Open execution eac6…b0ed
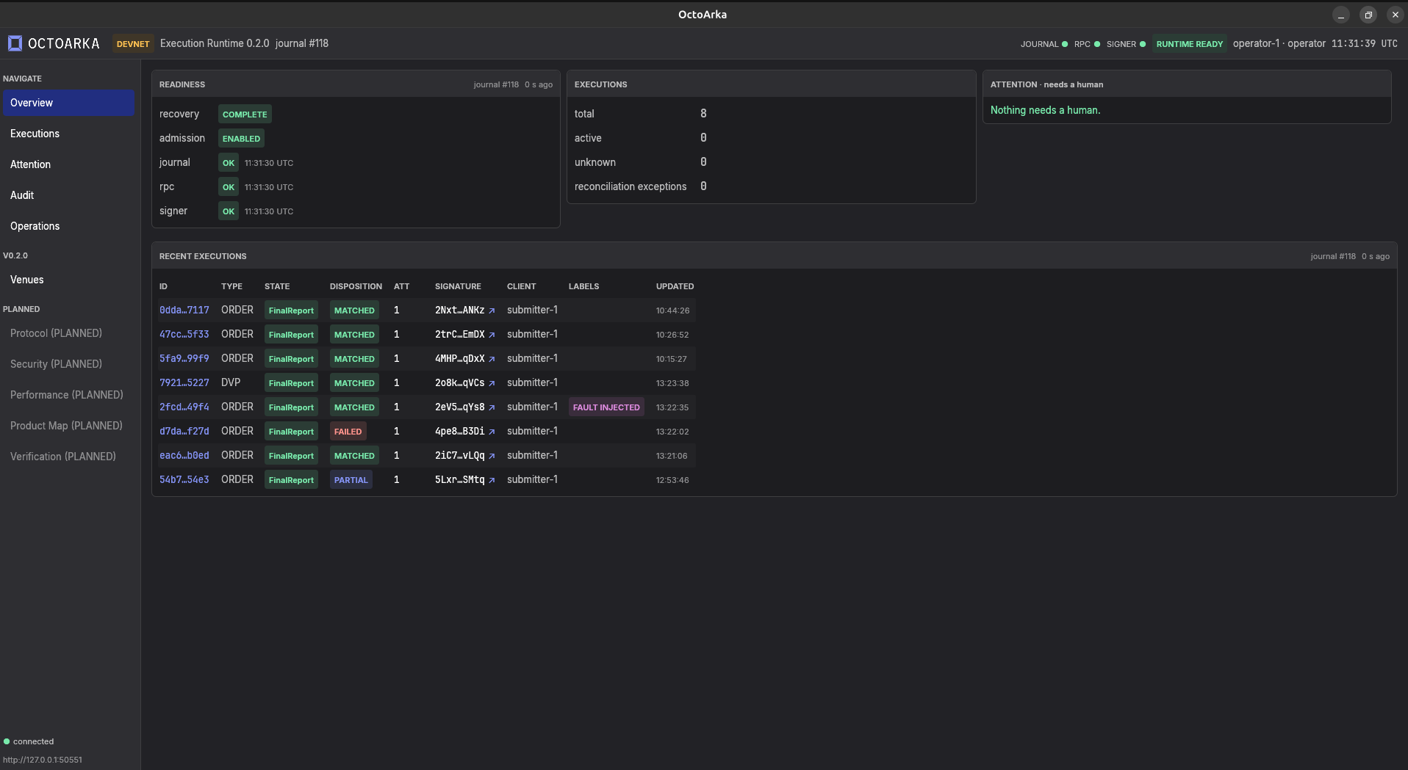The height and width of the screenshot is (770, 1408). [184, 456]
